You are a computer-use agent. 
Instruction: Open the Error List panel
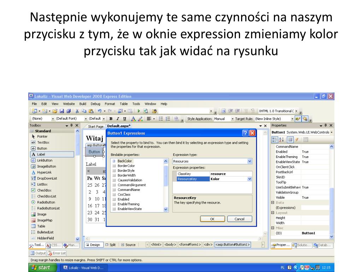pos(57,253)
